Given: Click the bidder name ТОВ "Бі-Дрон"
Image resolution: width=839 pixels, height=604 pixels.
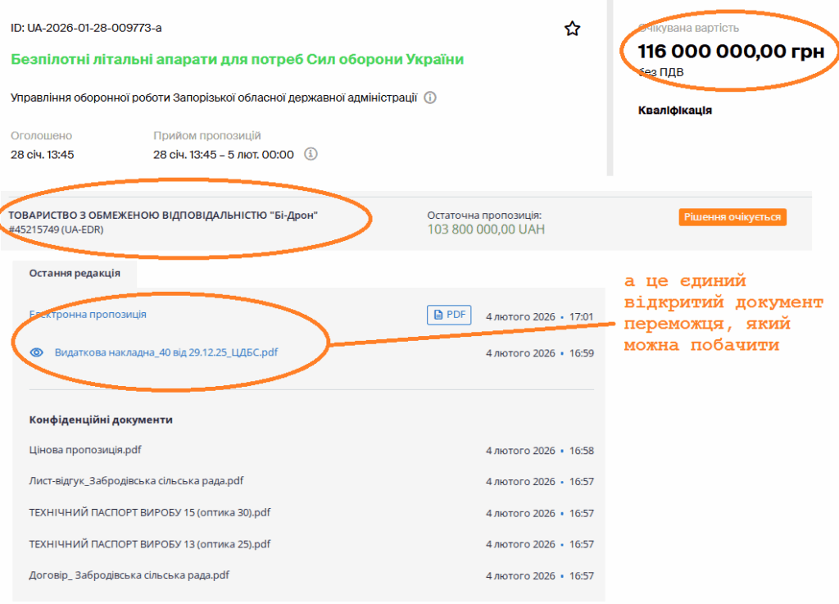Looking at the screenshot, I should (163, 215).
